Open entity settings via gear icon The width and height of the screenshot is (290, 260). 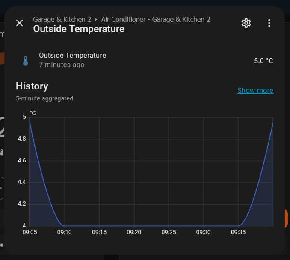(246, 23)
